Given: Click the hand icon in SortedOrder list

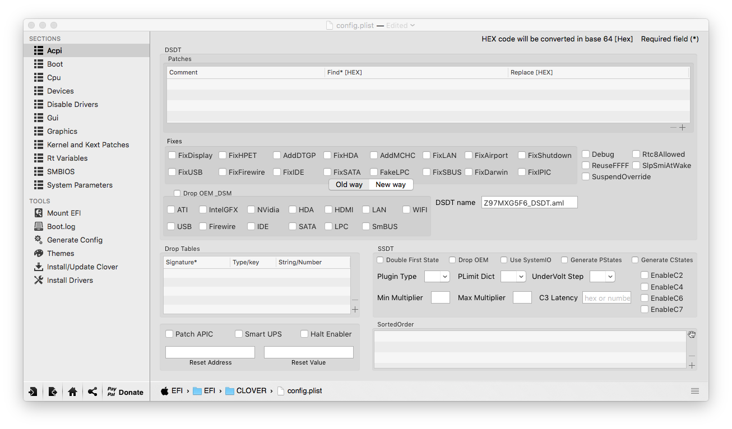Looking at the screenshot, I should coord(692,335).
